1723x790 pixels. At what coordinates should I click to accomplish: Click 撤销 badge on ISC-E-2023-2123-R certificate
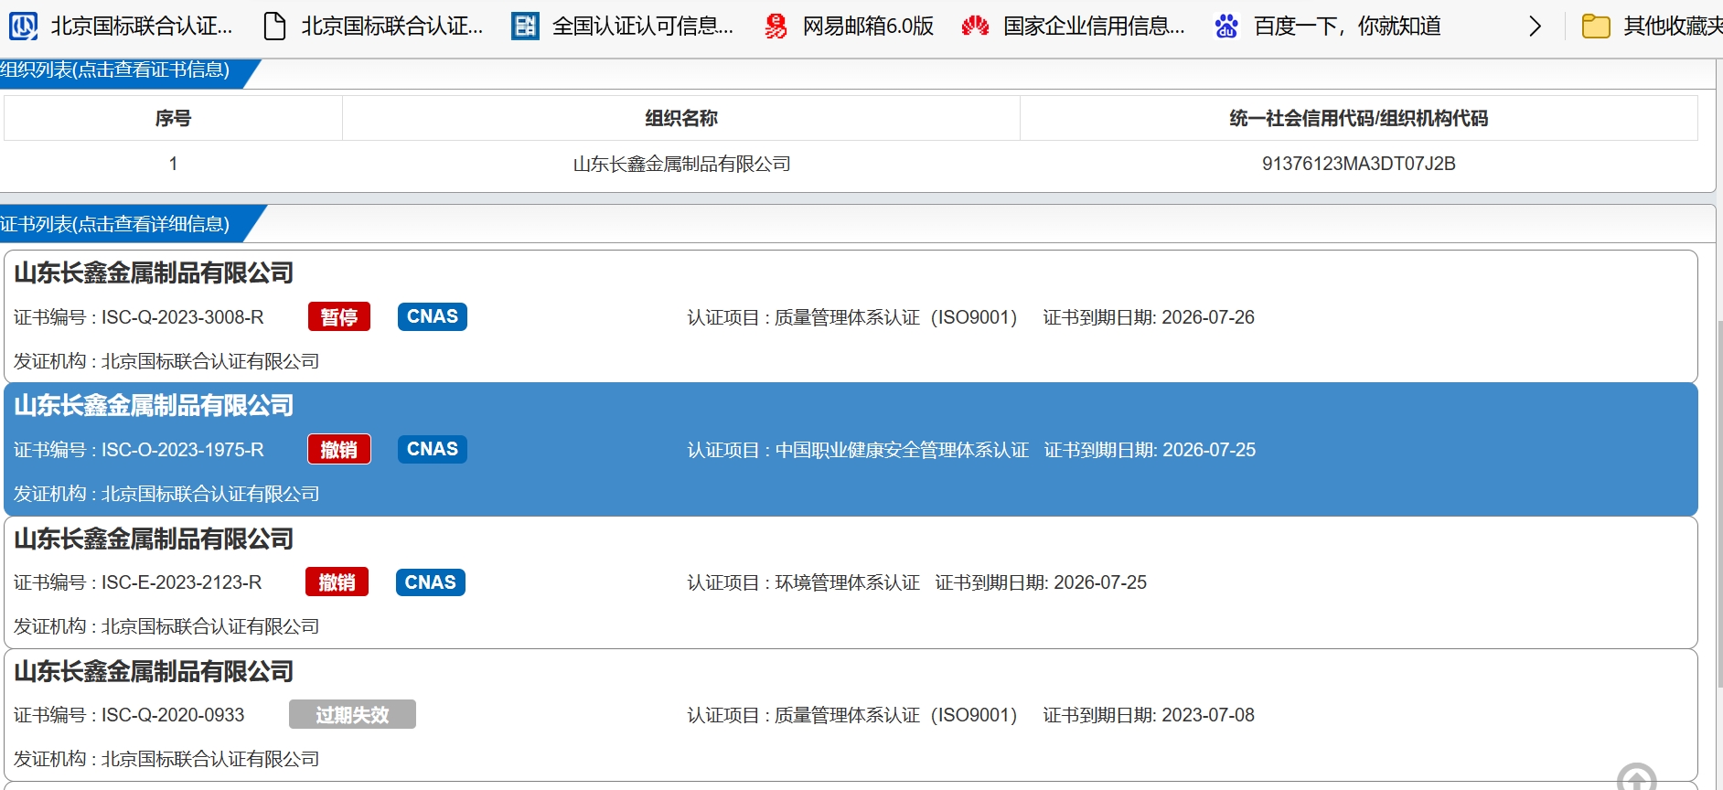pyautogui.click(x=337, y=582)
